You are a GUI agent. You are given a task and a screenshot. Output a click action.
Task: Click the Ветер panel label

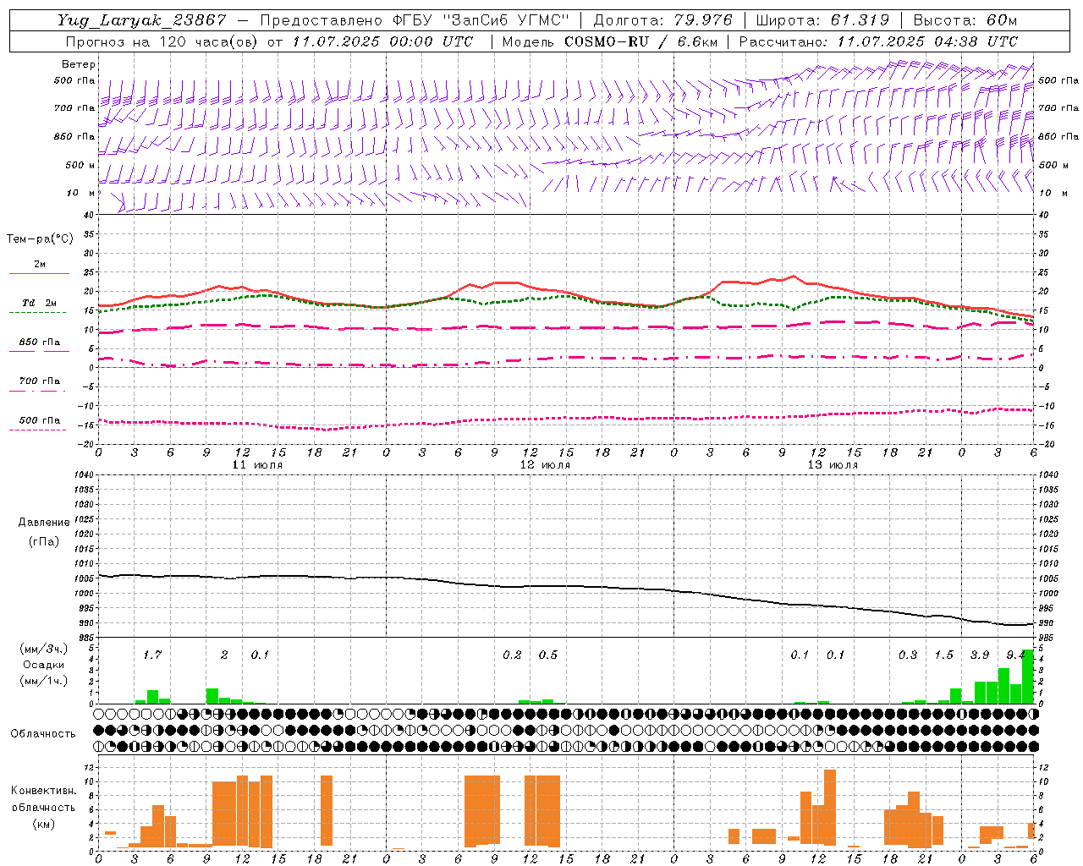pyautogui.click(x=79, y=64)
